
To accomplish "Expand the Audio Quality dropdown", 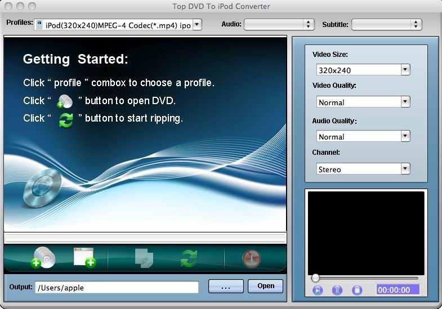I will click(x=405, y=136).
